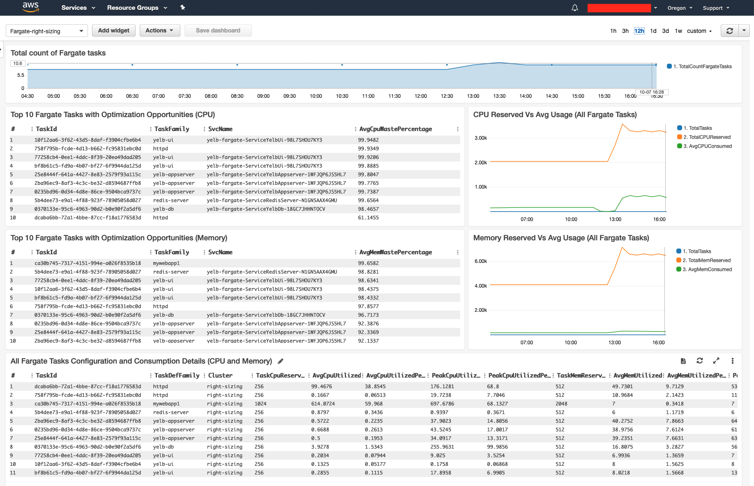Screen dimensions: 754x486
Task: Refresh the dashboard with the top refresh icon
Action: tap(730, 31)
